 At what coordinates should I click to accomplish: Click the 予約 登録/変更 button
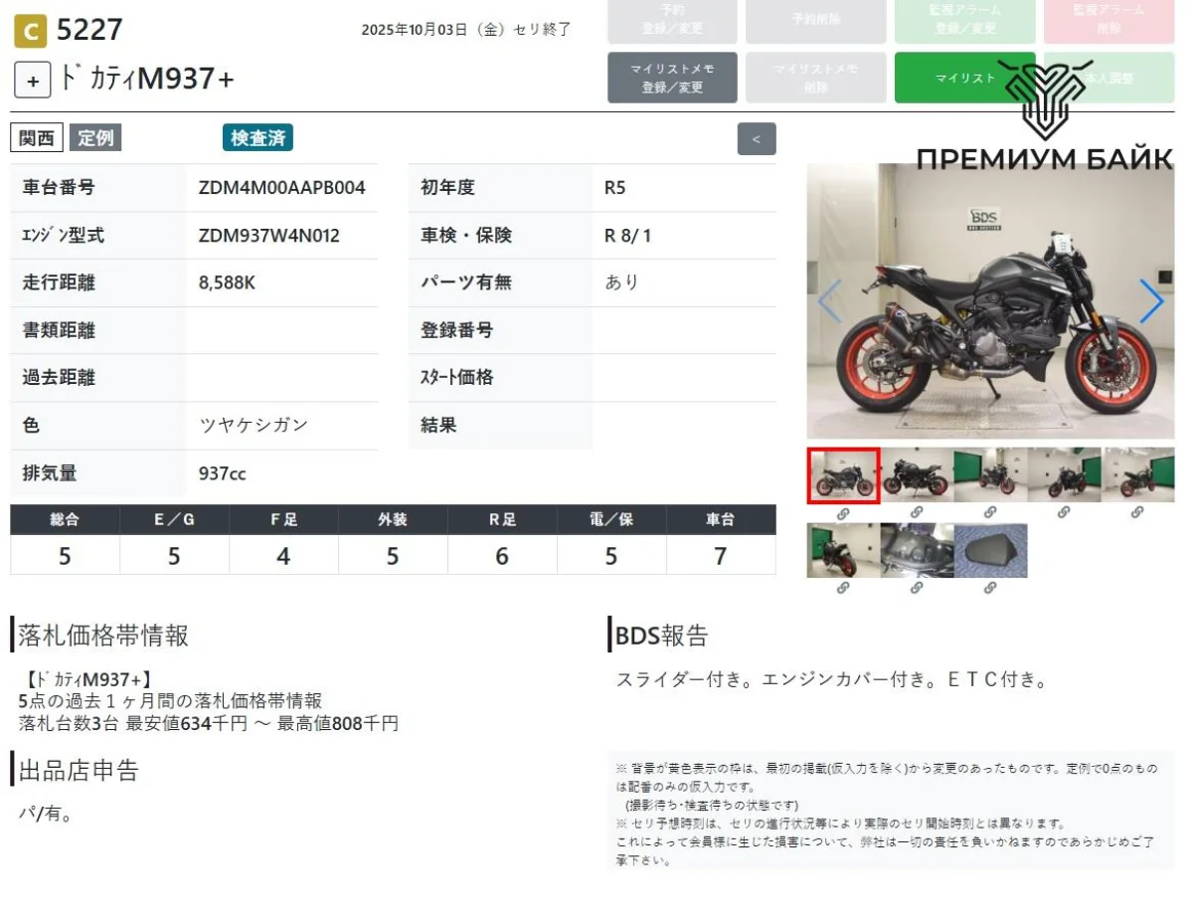(x=672, y=21)
